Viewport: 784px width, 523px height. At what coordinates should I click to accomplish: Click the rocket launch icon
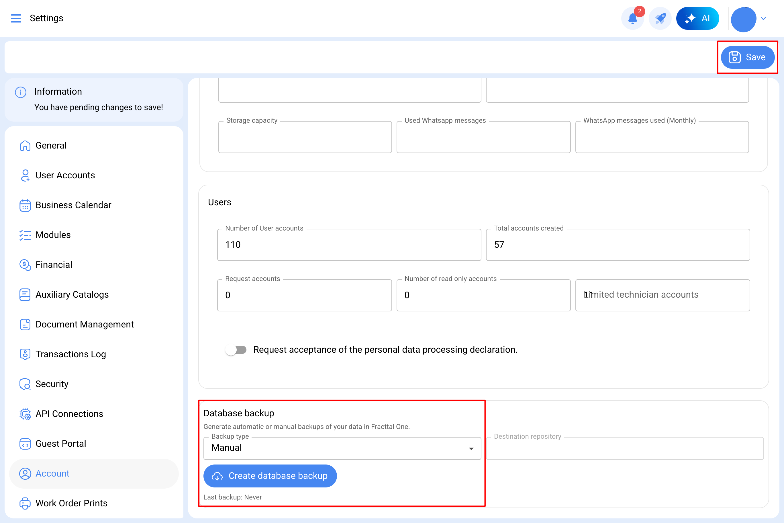click(x=660, y=18)
